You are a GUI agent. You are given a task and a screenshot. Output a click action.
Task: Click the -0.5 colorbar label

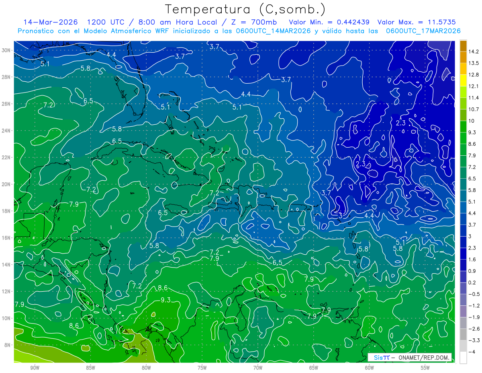point(474,294)
